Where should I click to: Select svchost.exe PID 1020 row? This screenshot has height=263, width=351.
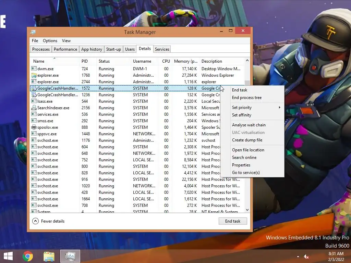[x=137, y=186]
